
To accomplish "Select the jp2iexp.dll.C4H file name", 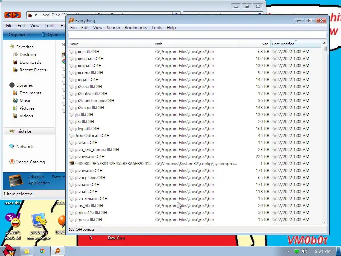I will (89, 108).
